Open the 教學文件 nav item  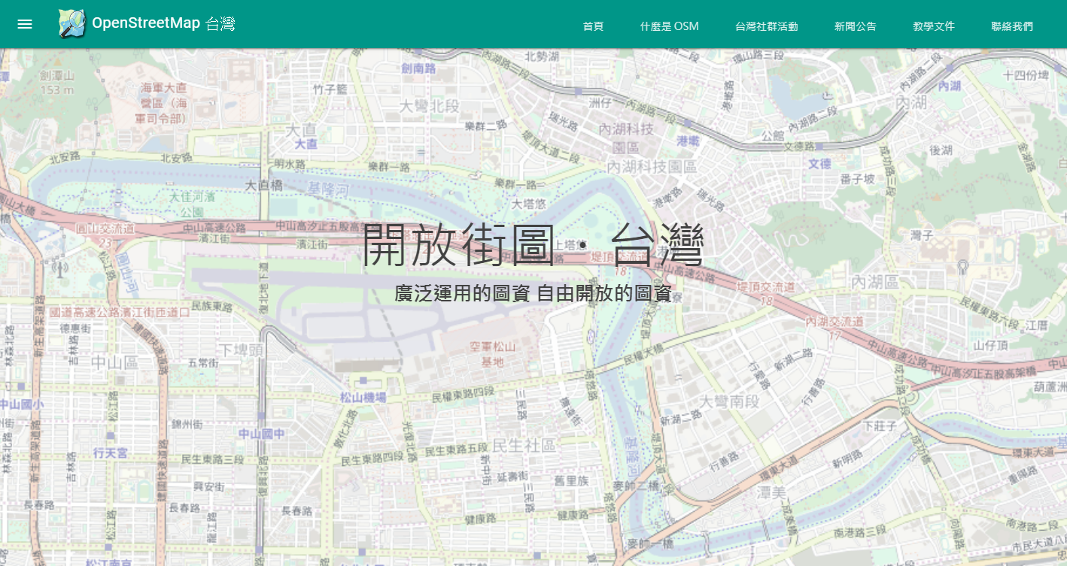(934, 26)
